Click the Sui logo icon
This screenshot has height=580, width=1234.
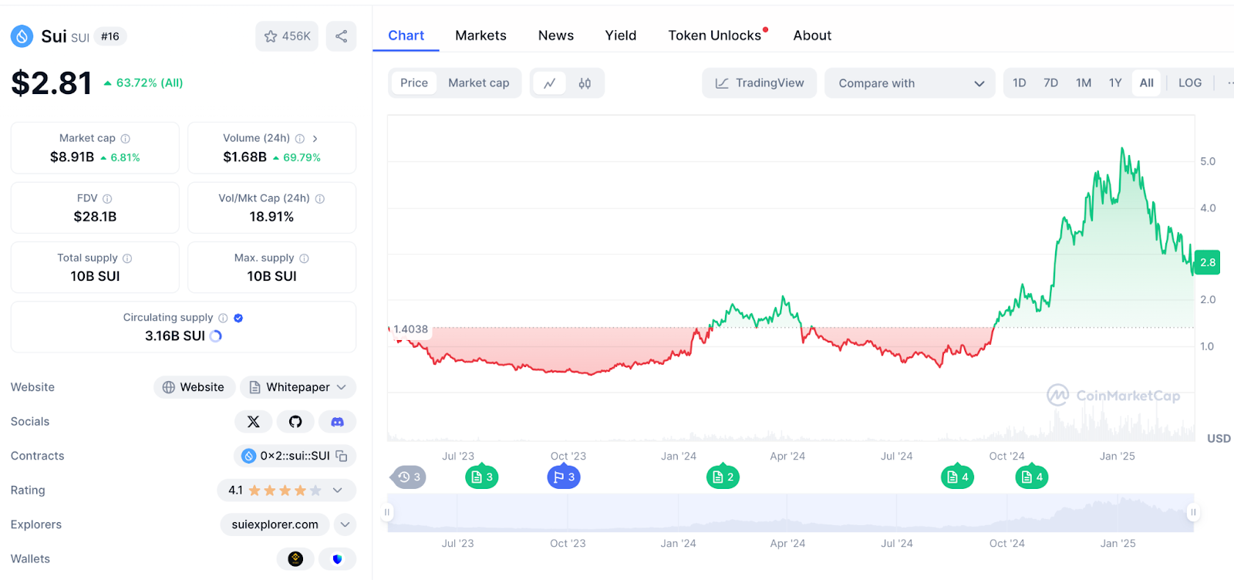22,35
